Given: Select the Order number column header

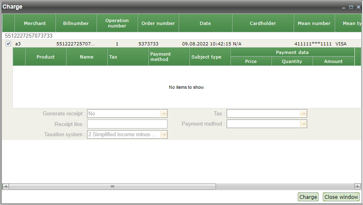Looking at the screenshot, I should pos(158,23).
